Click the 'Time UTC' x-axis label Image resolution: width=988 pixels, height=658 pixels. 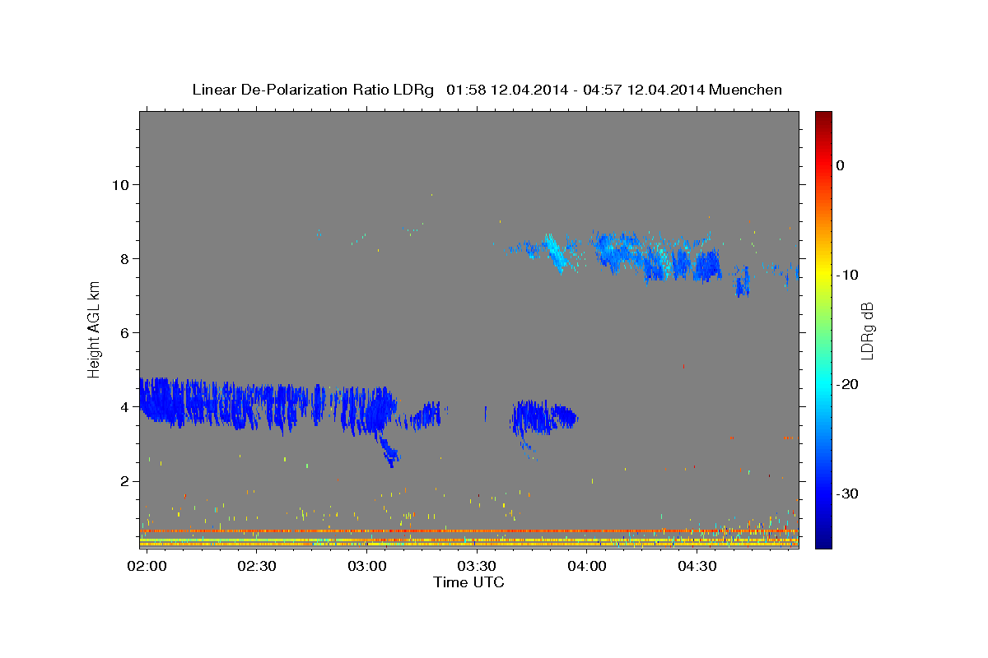[x=468, y=582]
